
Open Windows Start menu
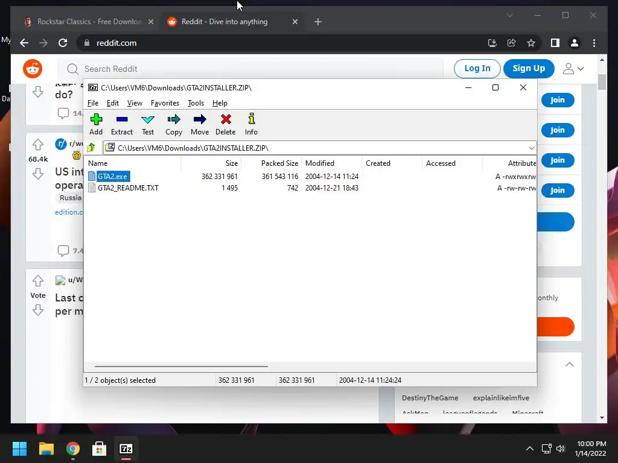(19, 449)
